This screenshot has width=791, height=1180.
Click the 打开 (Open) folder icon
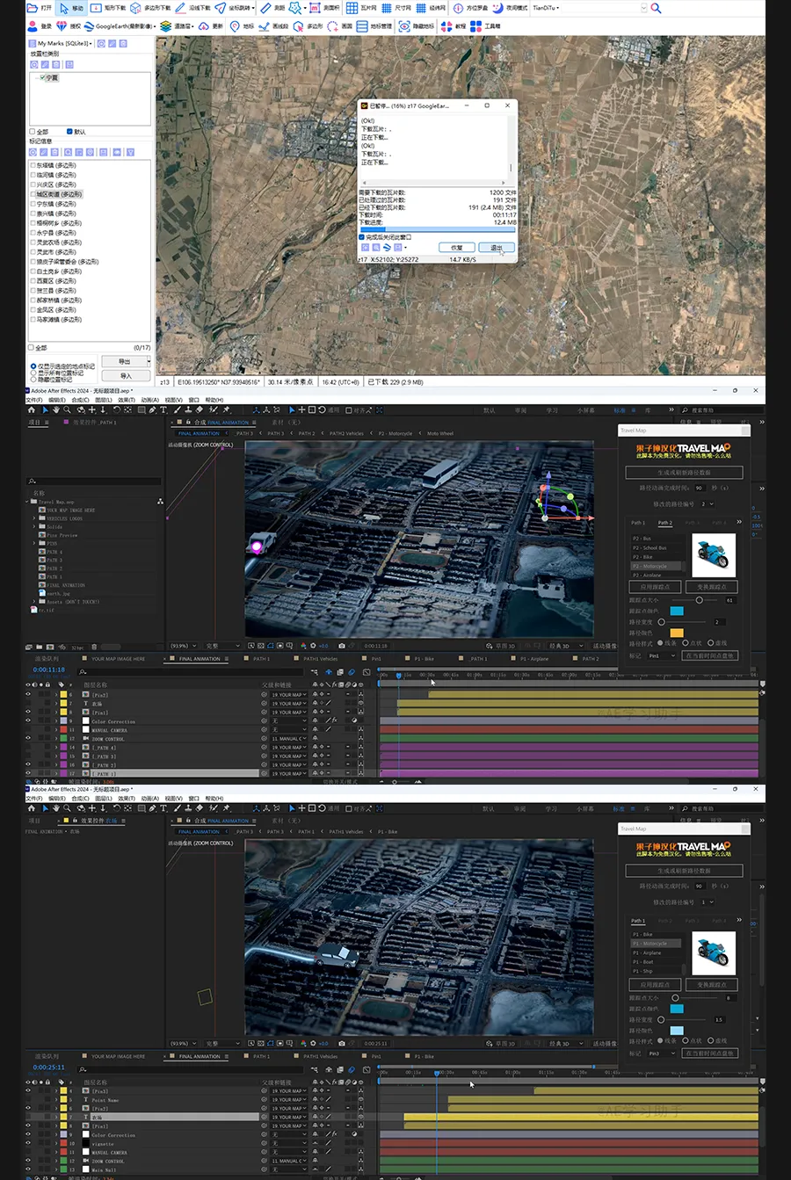coord(33,8)
